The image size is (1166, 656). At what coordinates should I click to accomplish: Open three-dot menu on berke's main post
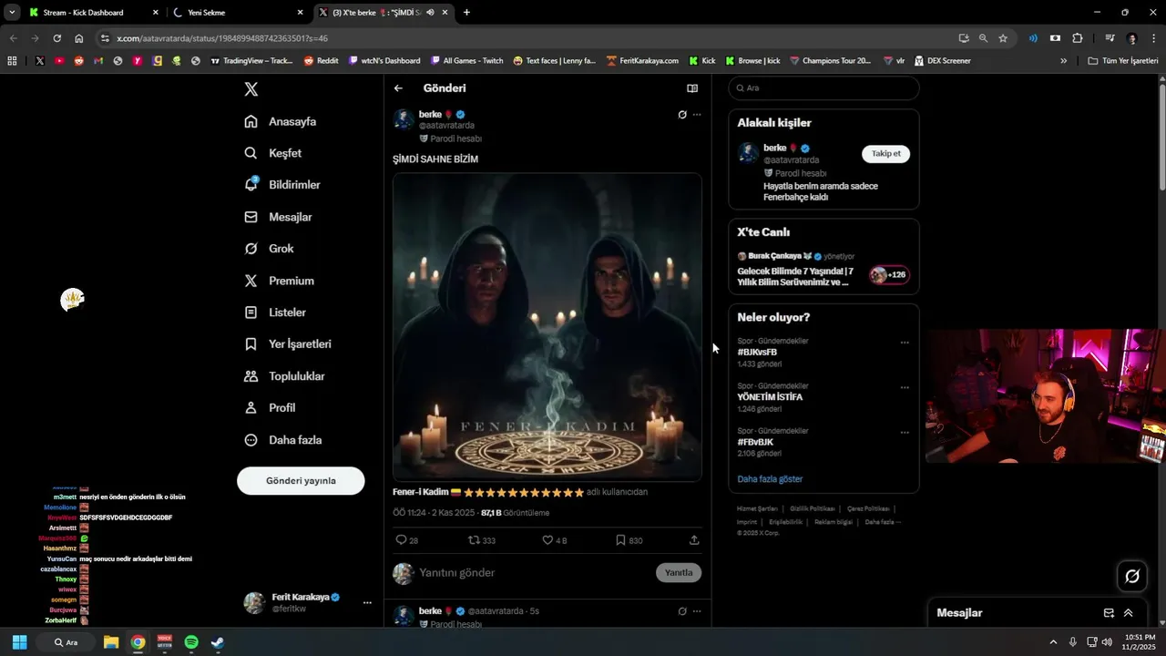pos(697,115)
